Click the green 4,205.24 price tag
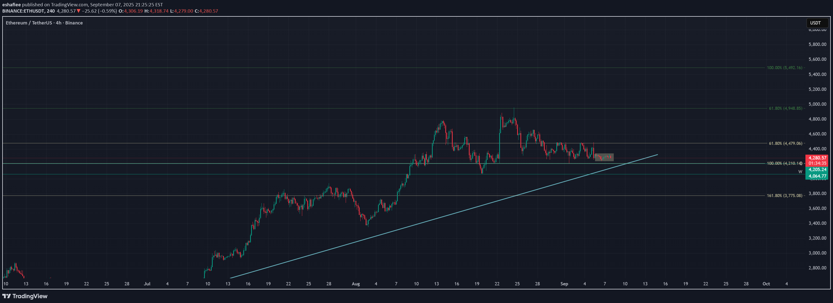Viewport: 833px width, 303px height. (x=817, y=170)
